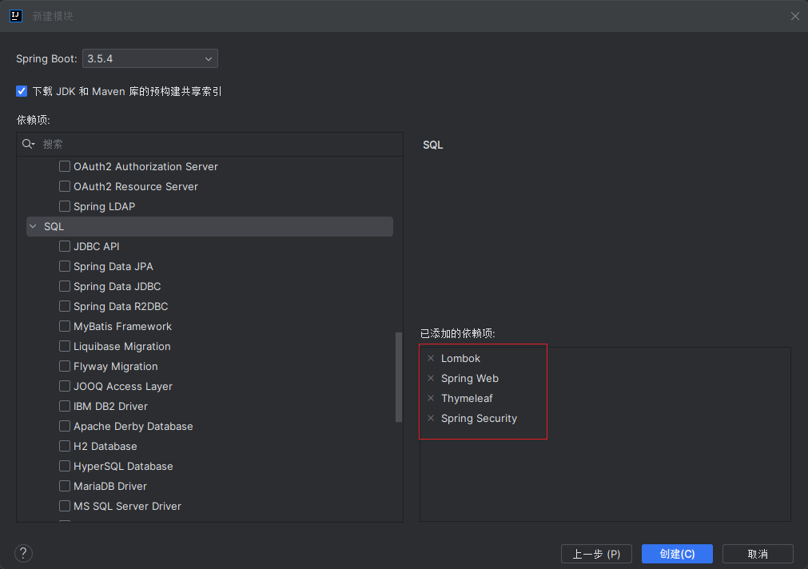Open the Spring Boot version dropdown

(150, 59)
